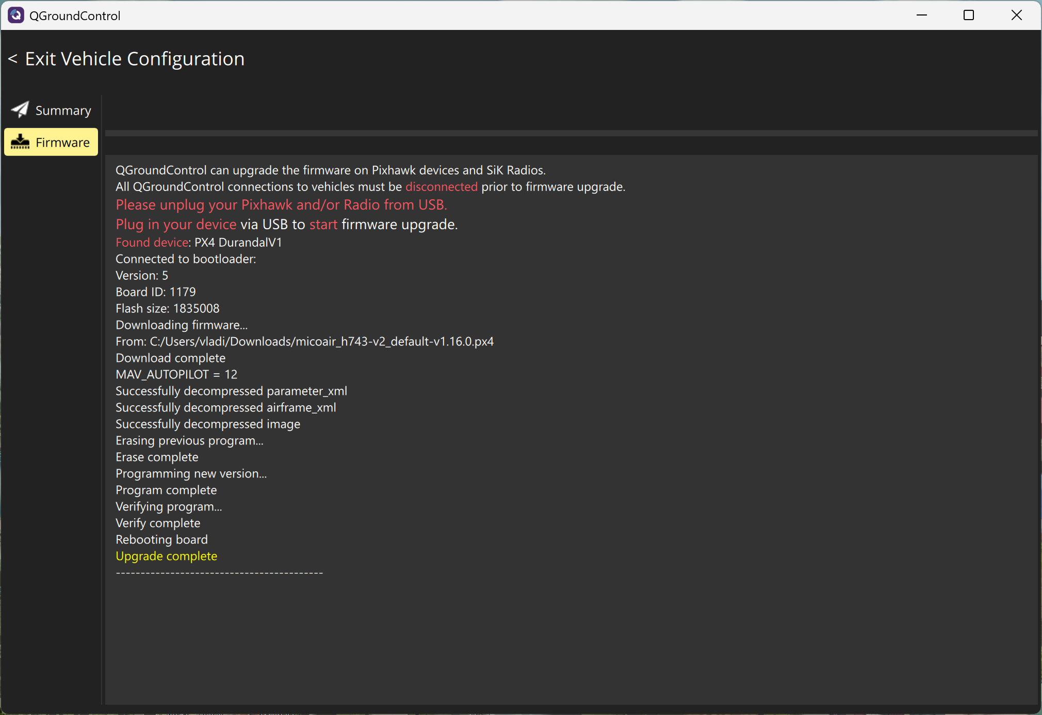1042x715 pixels.
Task: Minimize the QGroundControl window
Action: 921,15
